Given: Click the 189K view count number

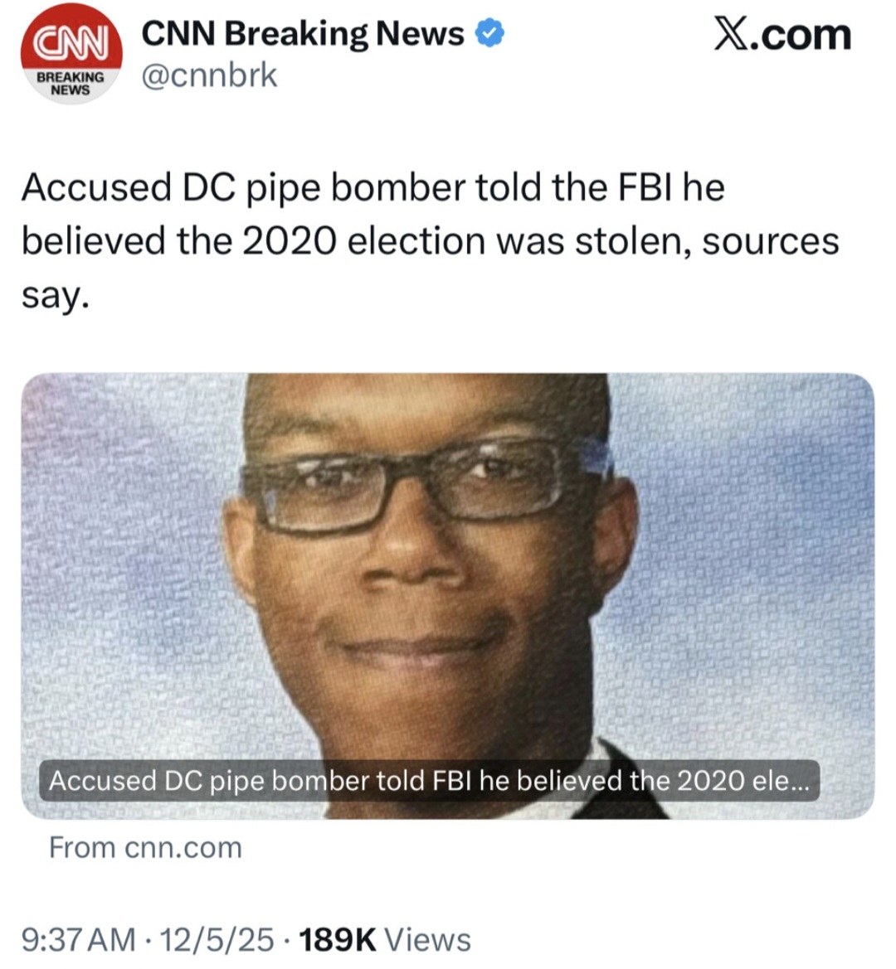Looking at the screenshot, I should click(x=338, y=940).
